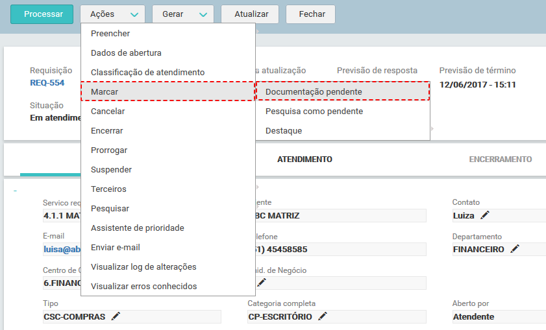This screenshot has height=330, width=546.
Task: Choose Suspender from the menu
Action: 168,170
